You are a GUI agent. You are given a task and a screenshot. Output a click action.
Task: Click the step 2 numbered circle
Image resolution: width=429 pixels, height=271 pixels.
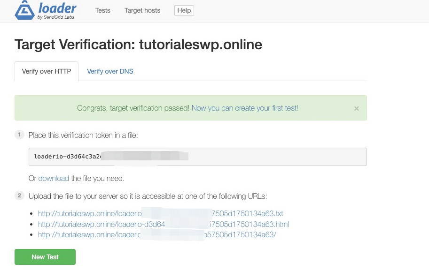pyautogui.click(x=19, y=196)
